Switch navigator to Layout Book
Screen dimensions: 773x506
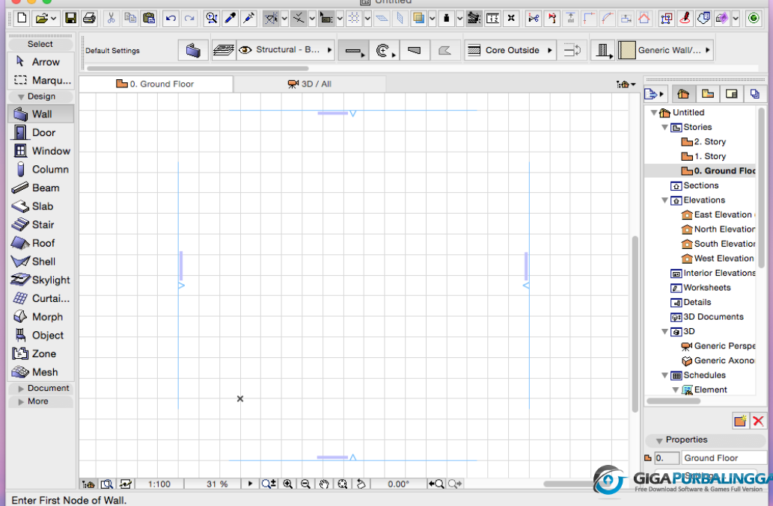[x=732, y=93]
